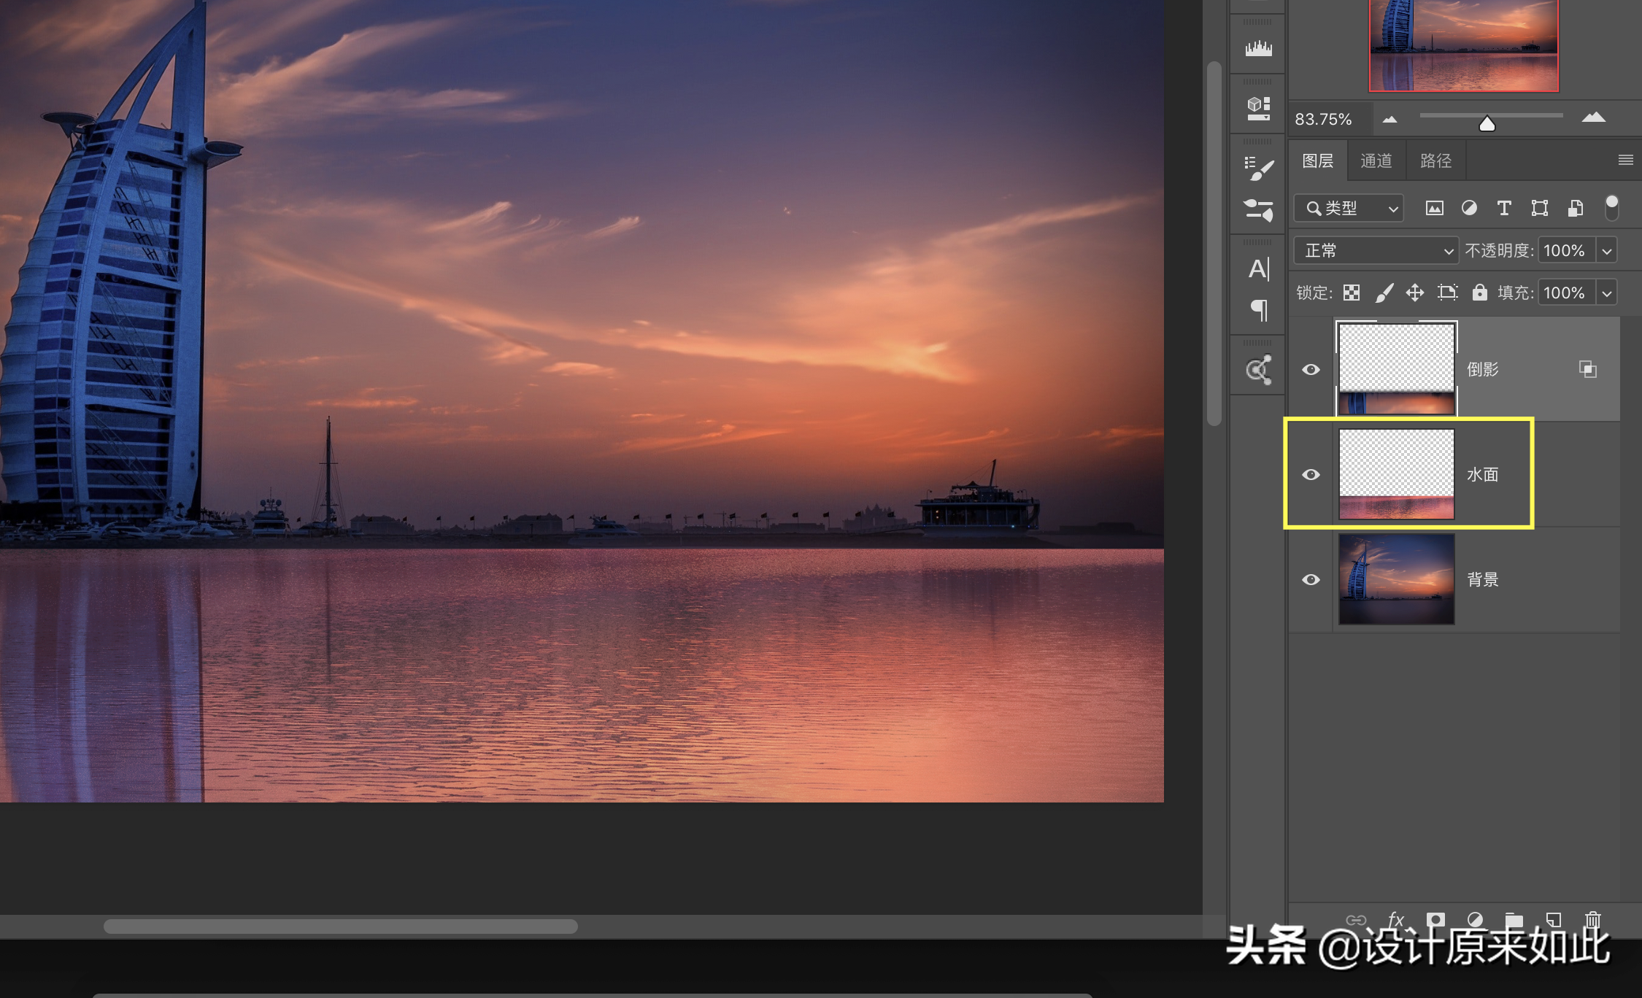Open the Paragraph panel icon
Viewport: 1642px width, 998px height.
click(x=1260, y=310)
